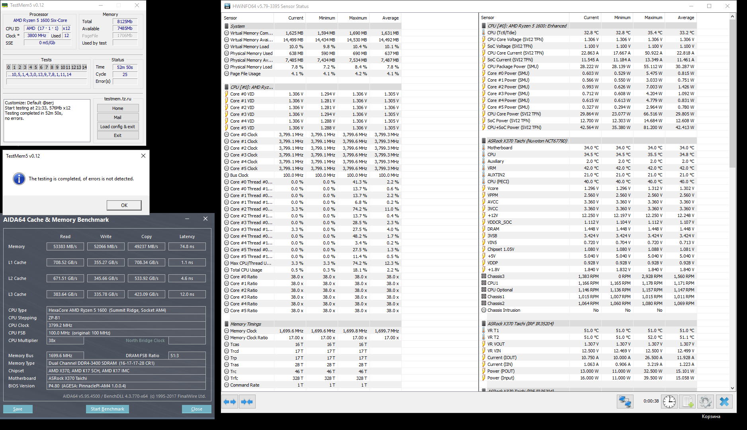
Task: Click the thermometer icon beside Motherboard
Action: point(484,148)
